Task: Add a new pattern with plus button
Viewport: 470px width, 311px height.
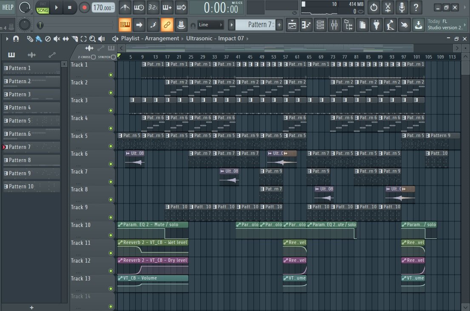Action: (x=279, y=25)
